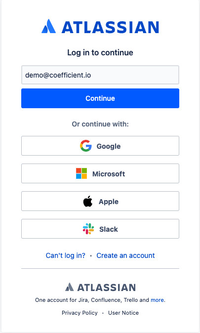Continue with Microsoft sign-in button

coord(100,173)
